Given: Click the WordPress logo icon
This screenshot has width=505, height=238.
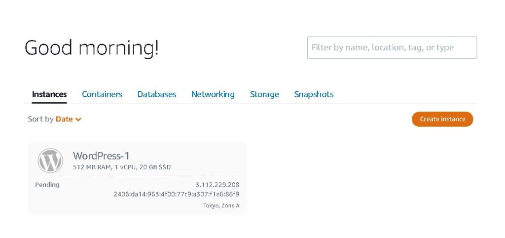Looking at the screenshot, I should 50,160.
